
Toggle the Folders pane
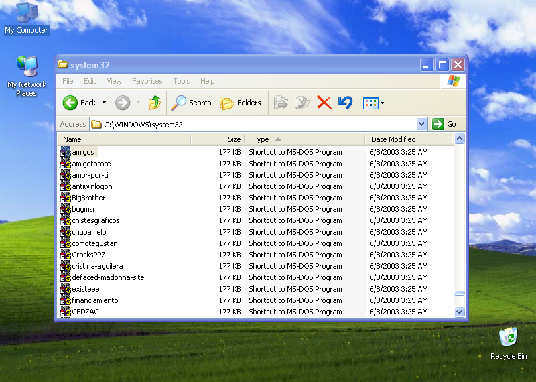[241, 103]
